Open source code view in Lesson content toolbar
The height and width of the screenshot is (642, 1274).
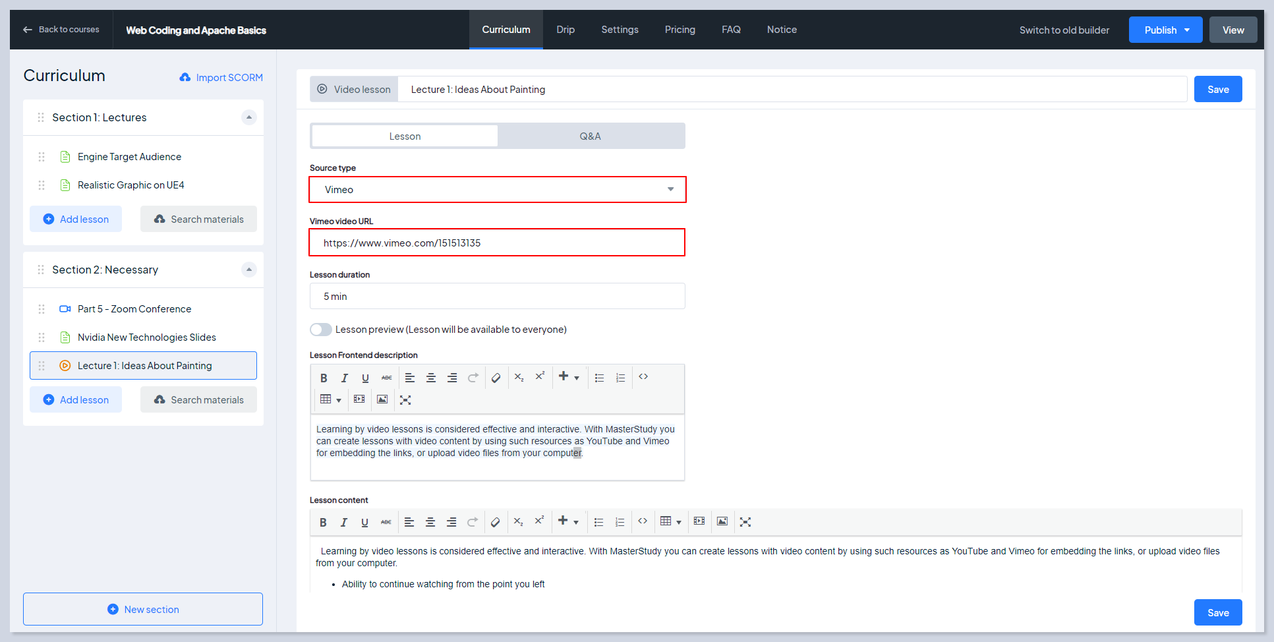[x=643, y=521]
